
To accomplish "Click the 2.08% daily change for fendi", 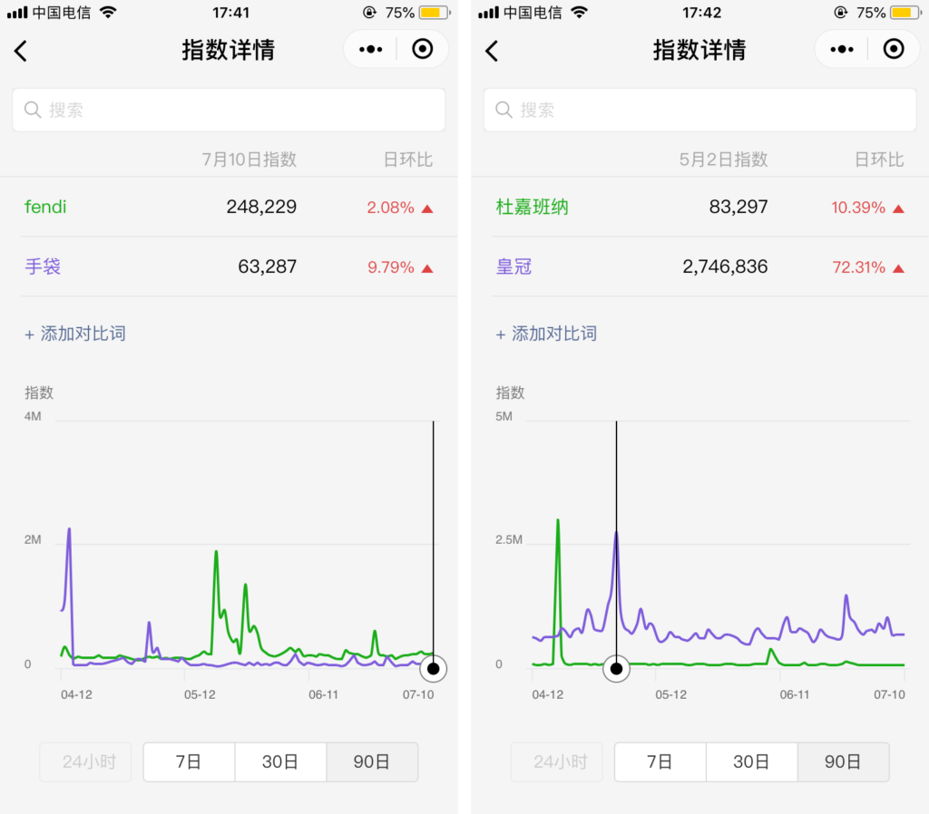I will [390, 208].
